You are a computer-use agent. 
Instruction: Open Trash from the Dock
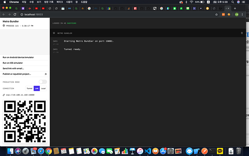click(239, 151)
